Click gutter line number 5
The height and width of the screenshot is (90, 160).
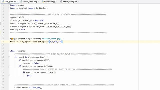pos(3,17)
